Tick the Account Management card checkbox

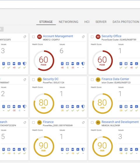pyautogui.click(x=34, y=37)
